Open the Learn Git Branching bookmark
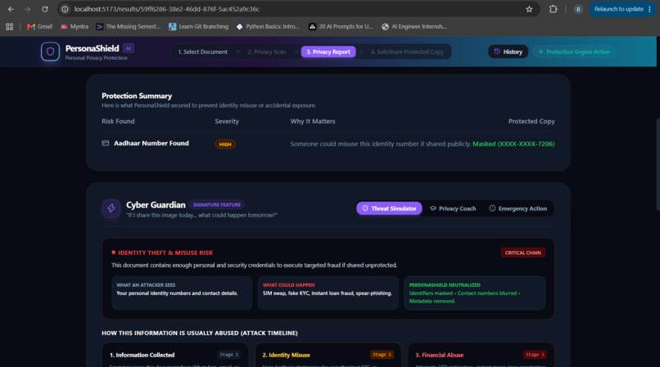This screenshot has height=367, width=660. 198,26
